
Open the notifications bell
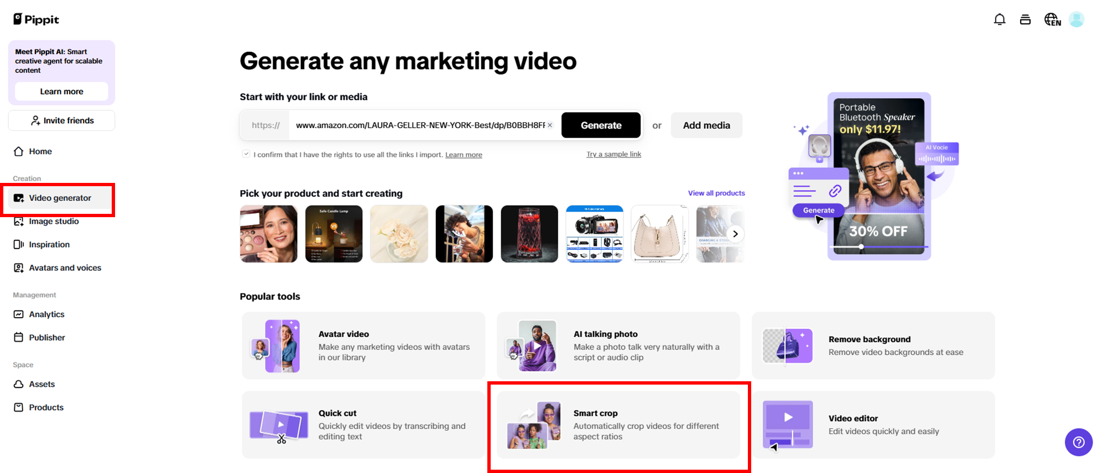click(999, 20)
